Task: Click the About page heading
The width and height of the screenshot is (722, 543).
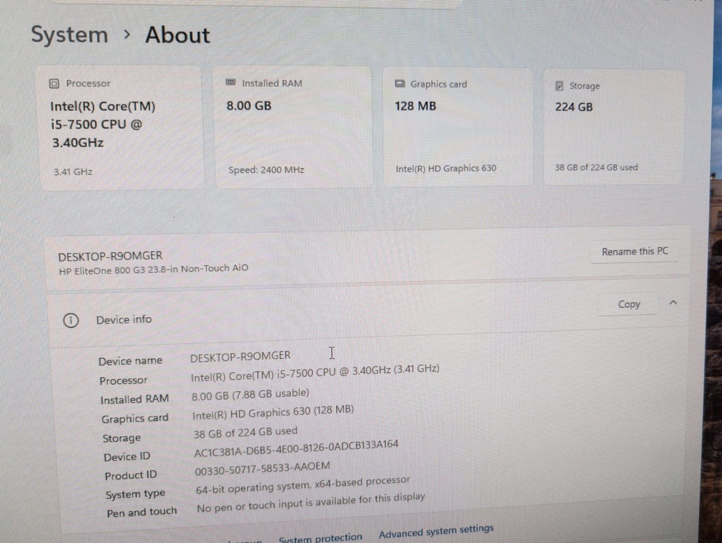Action: [x=177, y=35]
